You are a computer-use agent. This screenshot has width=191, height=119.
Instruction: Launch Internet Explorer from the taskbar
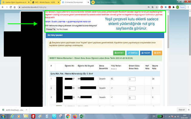(x=12, y=116)
